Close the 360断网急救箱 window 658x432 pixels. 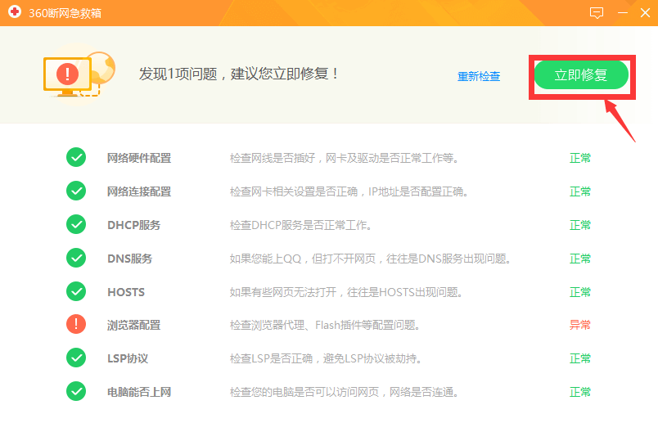[646, 13]
